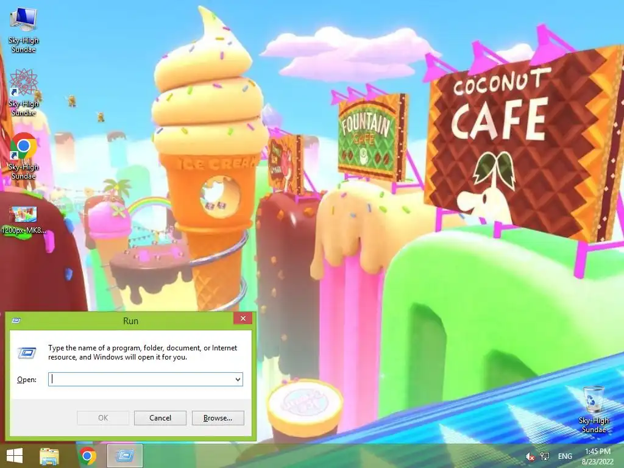Click the Run title text
Viewport: 624px width, 468px height.
point(130,321)
